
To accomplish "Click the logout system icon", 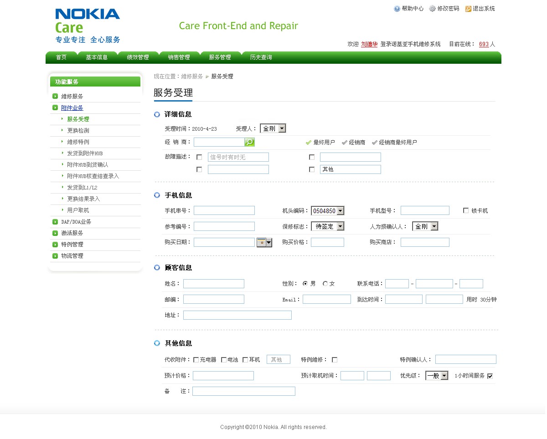I will 468,9.
